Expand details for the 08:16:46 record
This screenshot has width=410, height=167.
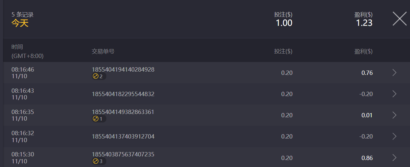coord(394,73)
